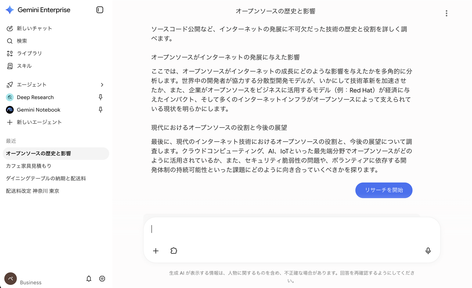Open the three-dot more options menu

(x=447, y=13)
